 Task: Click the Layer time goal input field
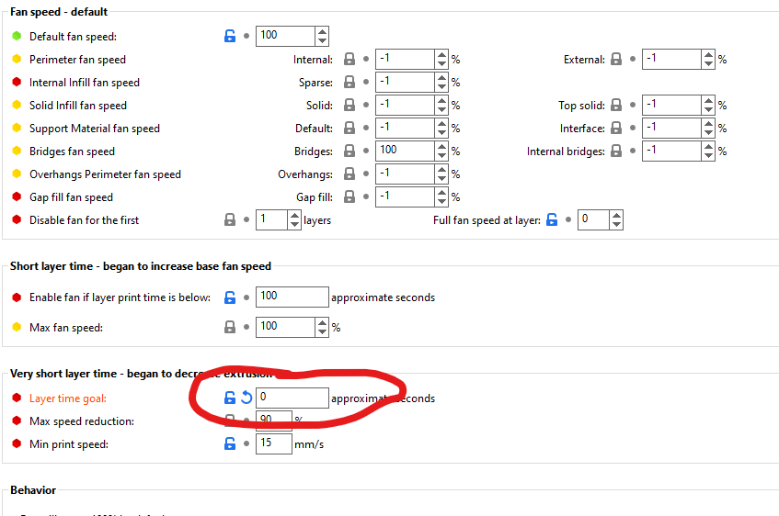click(x=292, y=398)
